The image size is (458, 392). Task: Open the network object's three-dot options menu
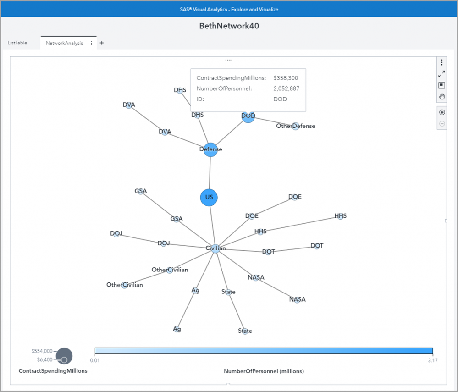tap(441, 62)
